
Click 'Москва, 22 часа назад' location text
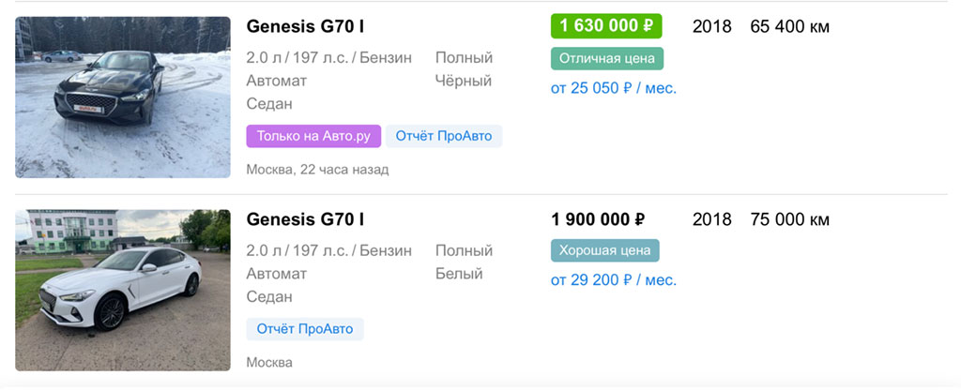317,170
